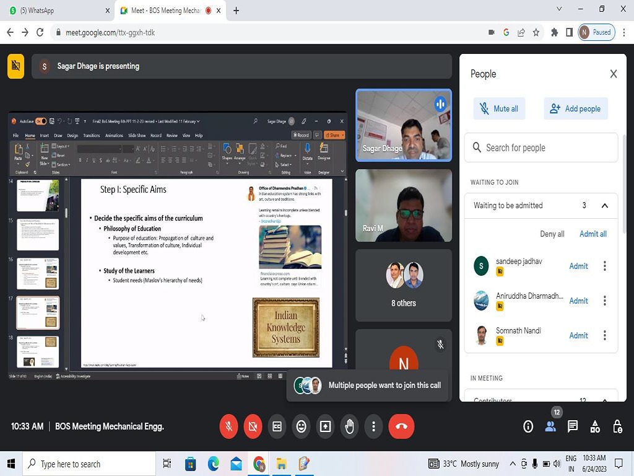
Task: Click the yellow stop-presentation icon beside presenter banner
Action: click(x=15, y=66)
